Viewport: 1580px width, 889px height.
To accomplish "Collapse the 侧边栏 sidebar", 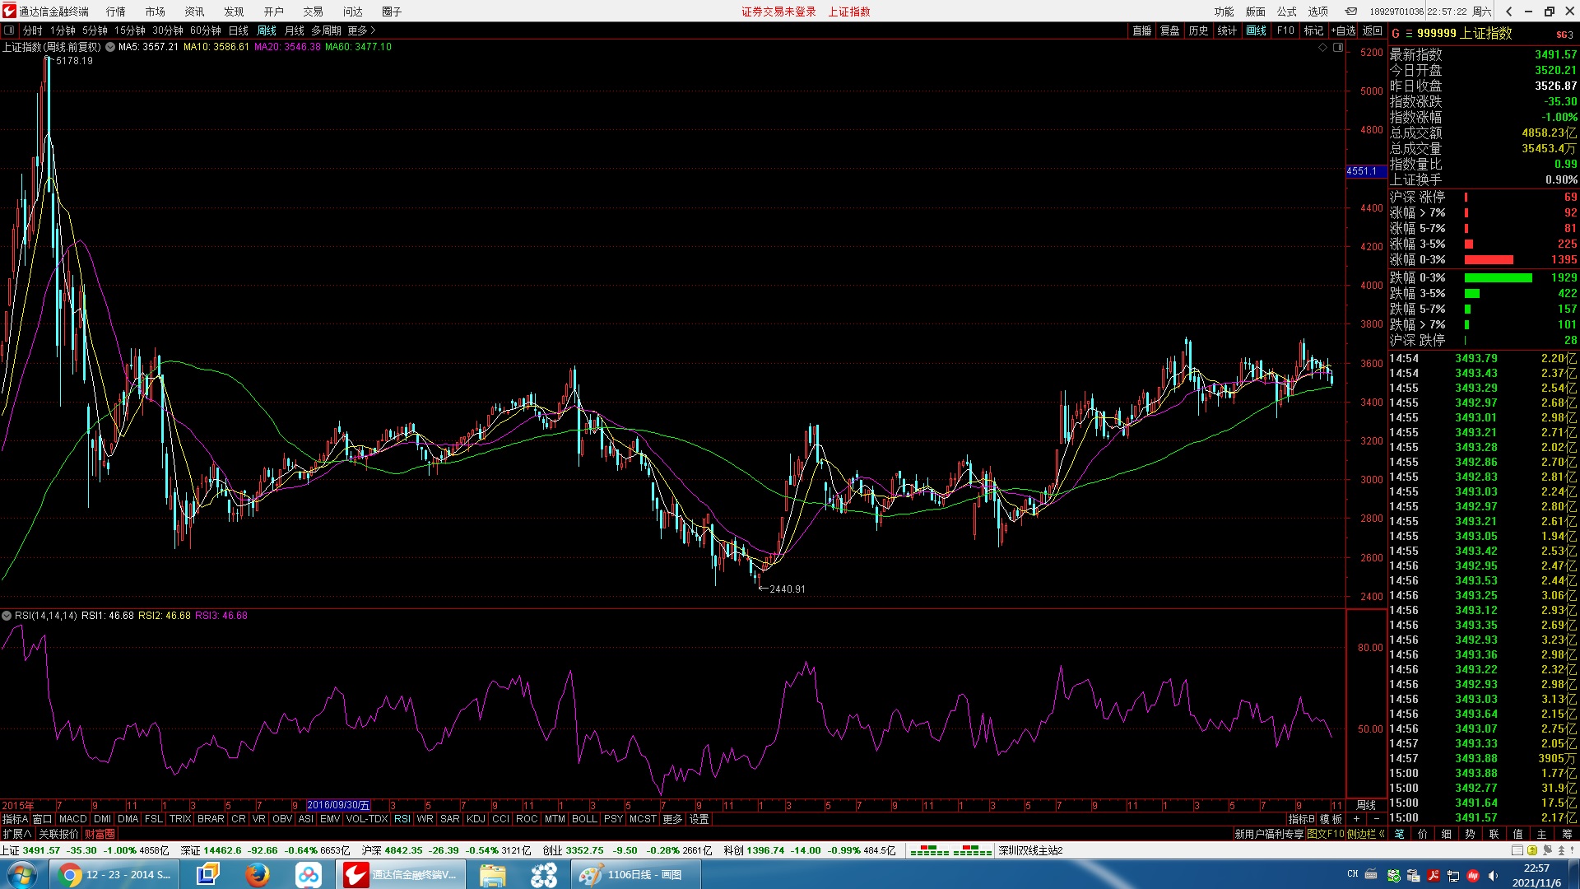I will pos(1366,834).
